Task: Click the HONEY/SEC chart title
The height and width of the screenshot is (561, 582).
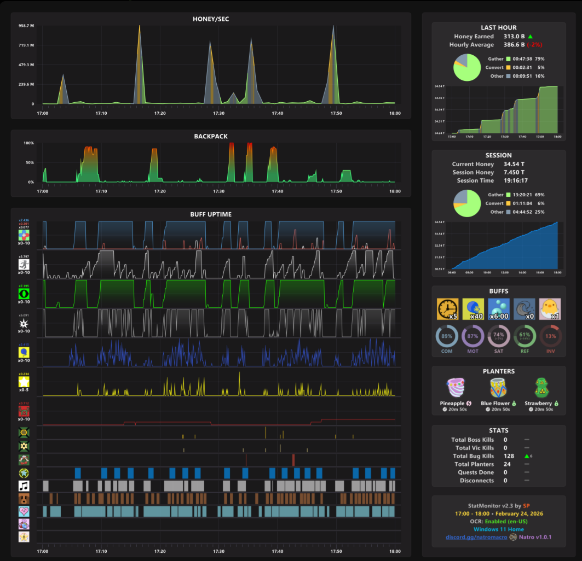Action: point(211,19)
